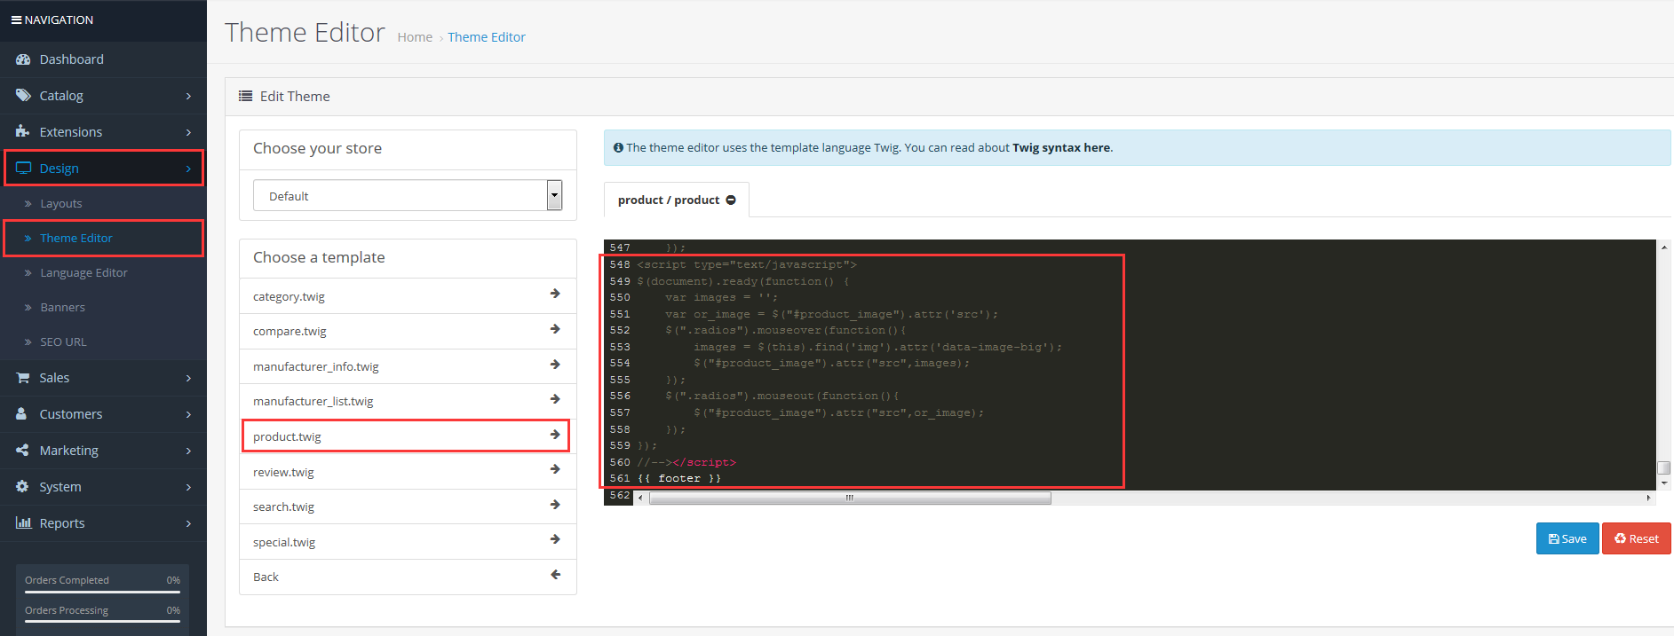Expand the Catalog menu chevron

coord(188,96)
